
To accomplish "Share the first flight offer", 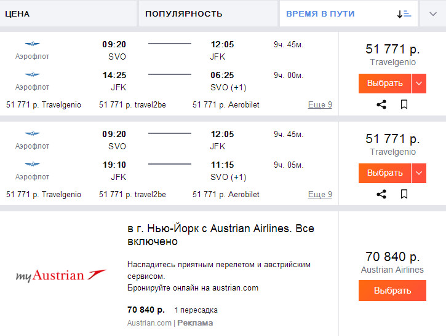I will [381, 104].
